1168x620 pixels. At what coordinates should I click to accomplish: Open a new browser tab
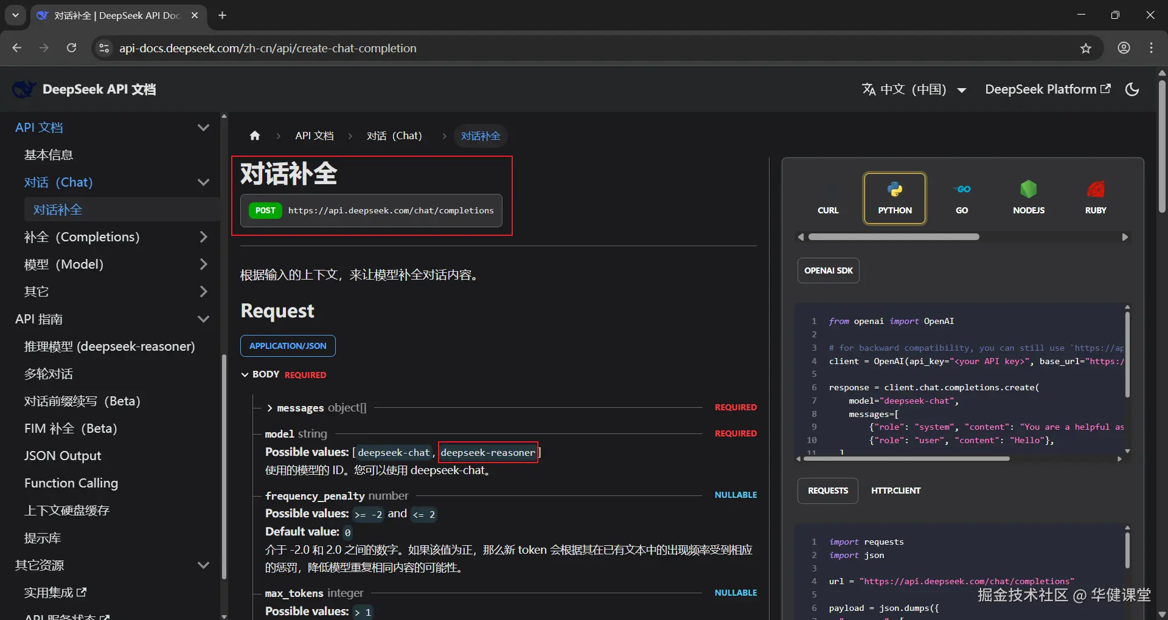tap(222, 15)
